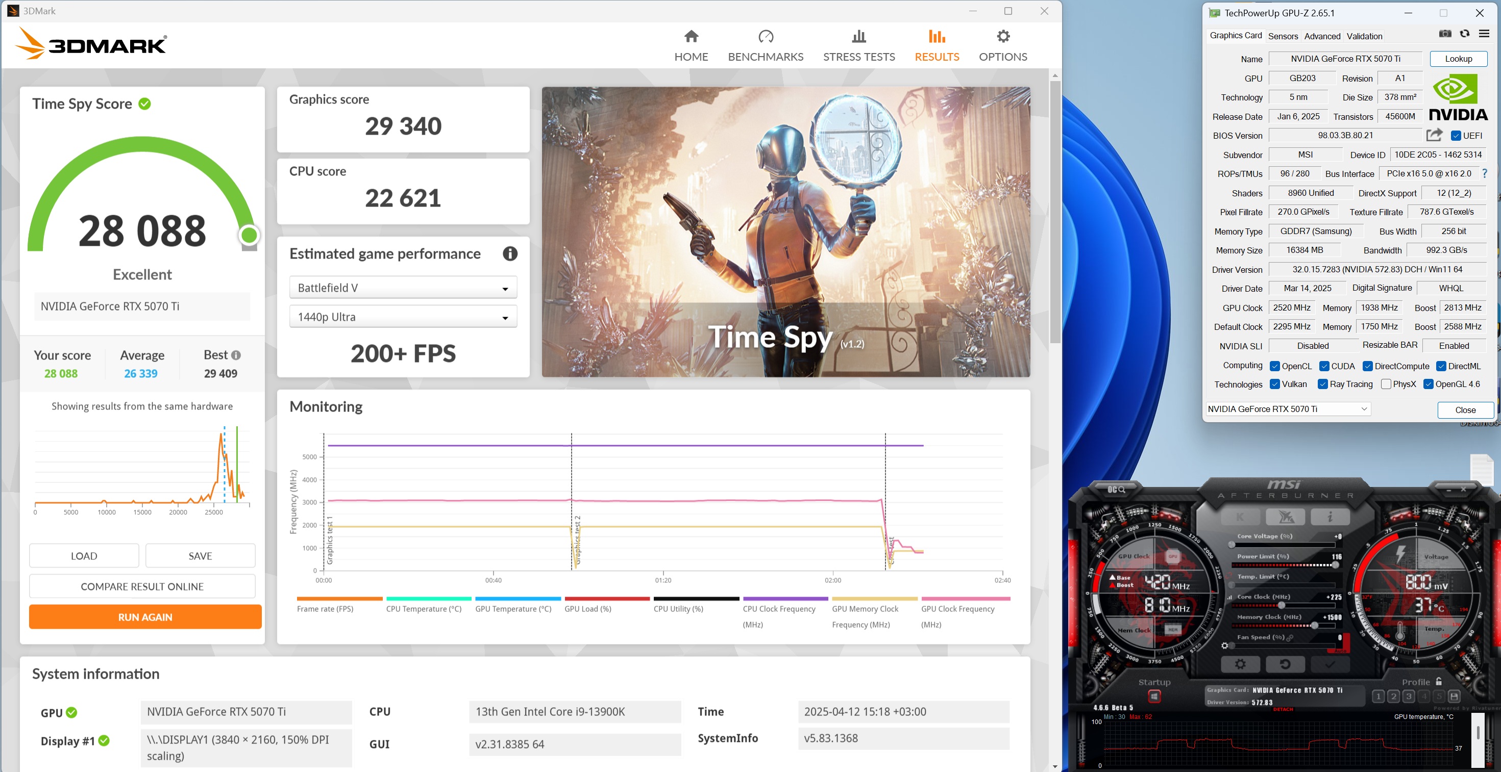The image size is (1501, 772).
Task: Open the Battlefield V game dropdown
Action: tap(403, 288)
